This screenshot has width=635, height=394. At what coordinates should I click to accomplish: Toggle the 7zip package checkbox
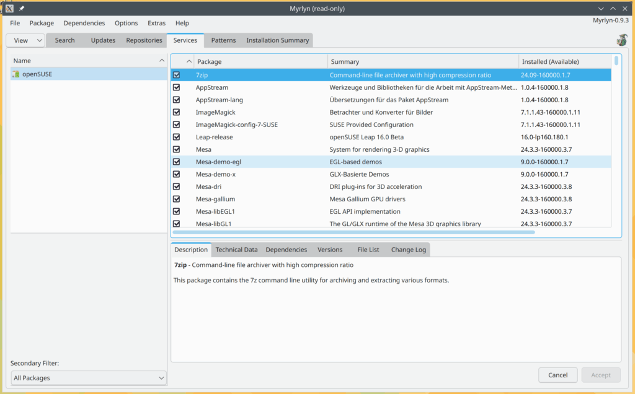[177, 75]
